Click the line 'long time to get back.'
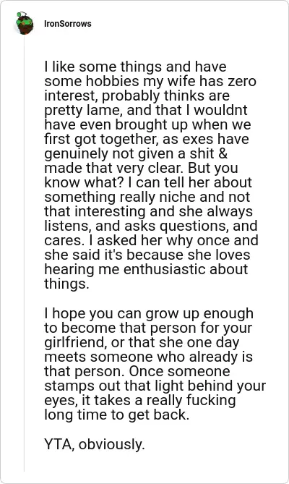 [x=117, y=415]
